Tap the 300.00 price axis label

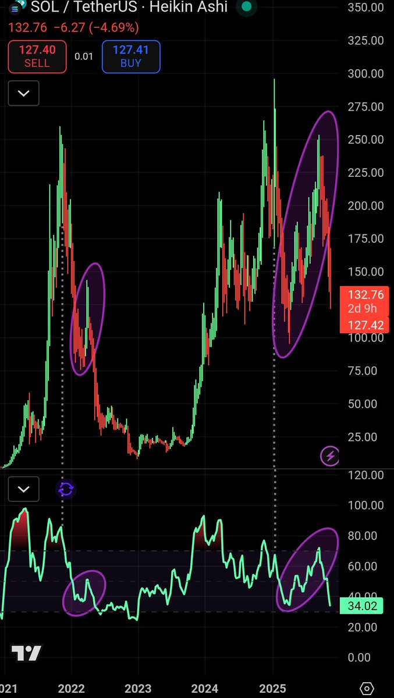pyautogui.click(x=364, y=74)
